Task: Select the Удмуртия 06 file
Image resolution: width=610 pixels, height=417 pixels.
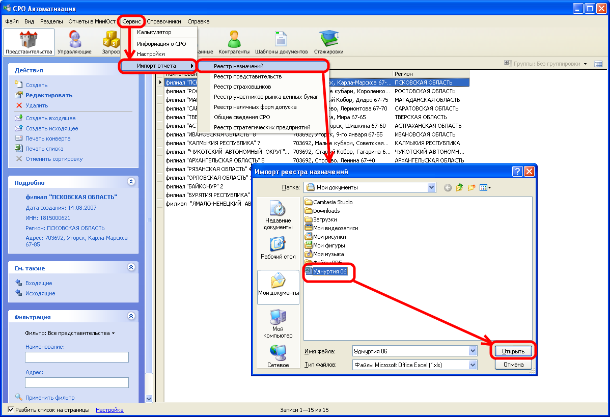Action: coord(329,271)
